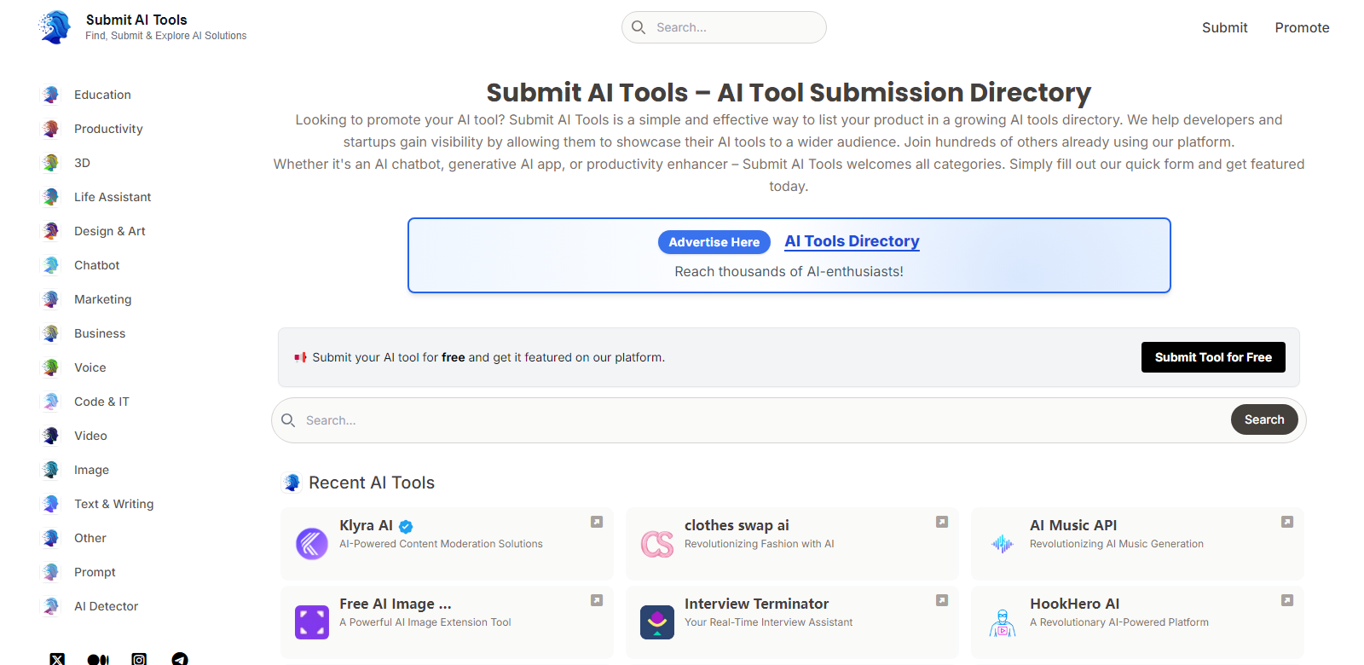Select the Image category
Image resolution: width=1364 pixels, height=665 pixels.
(x=91, y=470)
